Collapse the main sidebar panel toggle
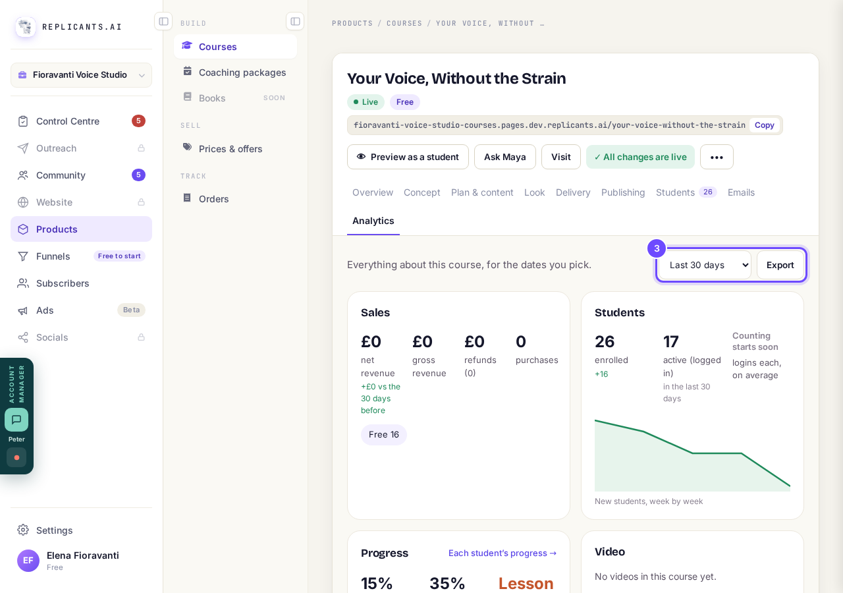This screenshot has width=843, height=593. [x=163, y=21]
